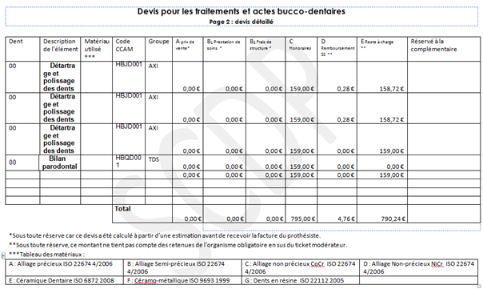Click the 'Total' label cell

click(x=142, y=214)
